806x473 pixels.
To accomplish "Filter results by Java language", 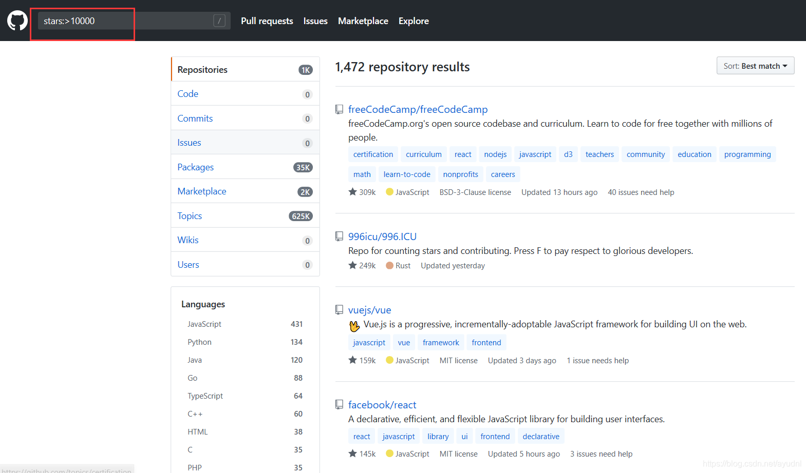I will (245, 360).
